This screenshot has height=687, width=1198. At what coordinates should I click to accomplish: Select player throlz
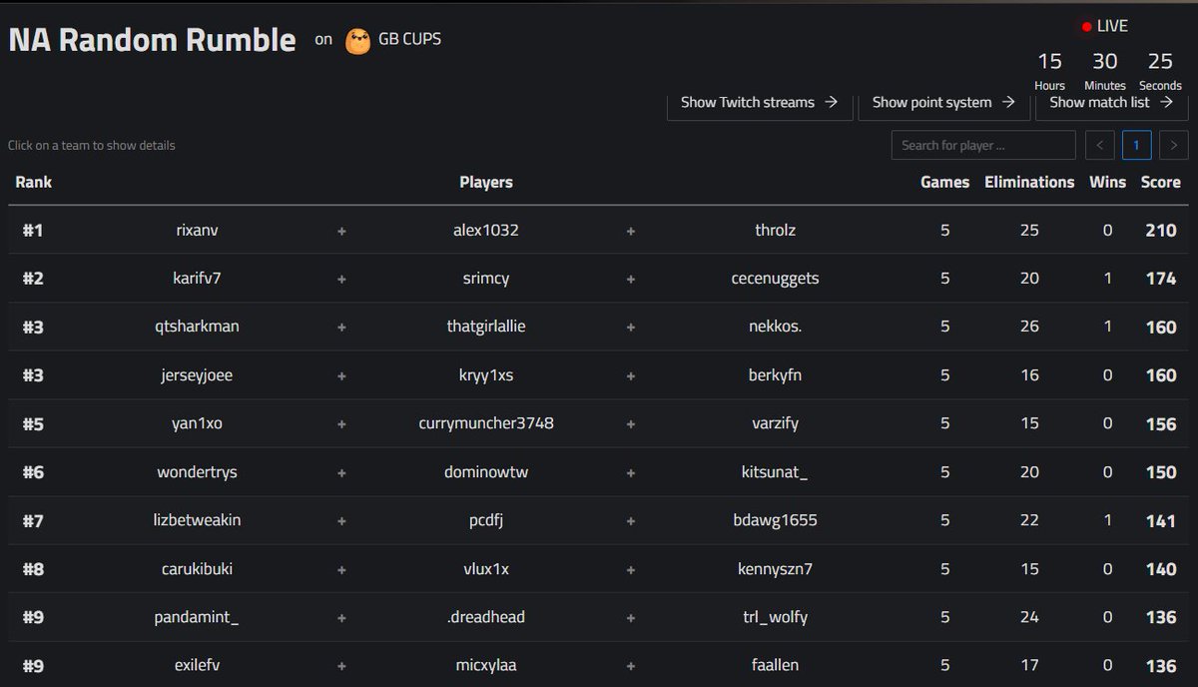pyautogui.click(x=776, y=231)
